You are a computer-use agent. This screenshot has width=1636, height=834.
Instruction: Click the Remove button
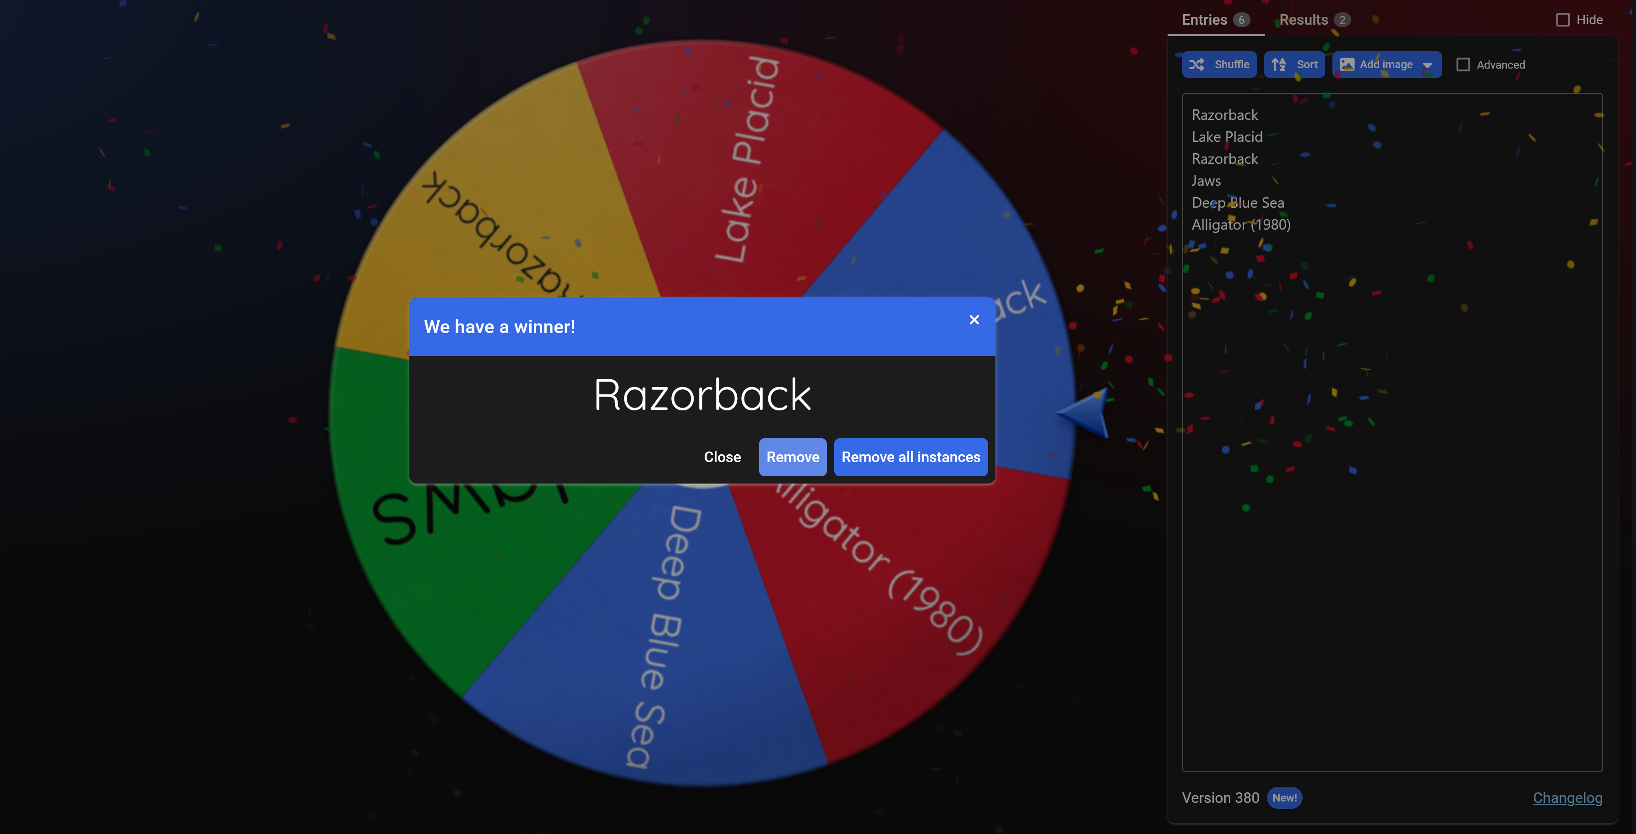point(792,457)
